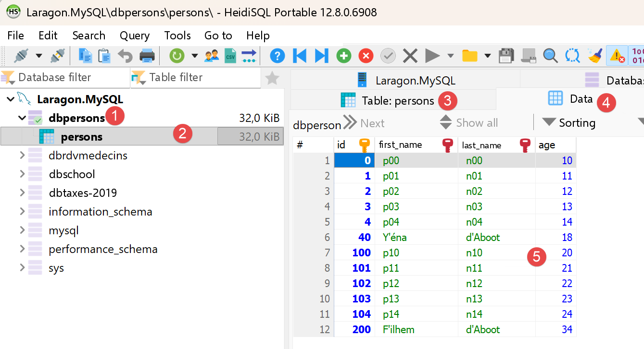Click the red Delete row icon
Screen dimensions: 644x349
(366, 56)
